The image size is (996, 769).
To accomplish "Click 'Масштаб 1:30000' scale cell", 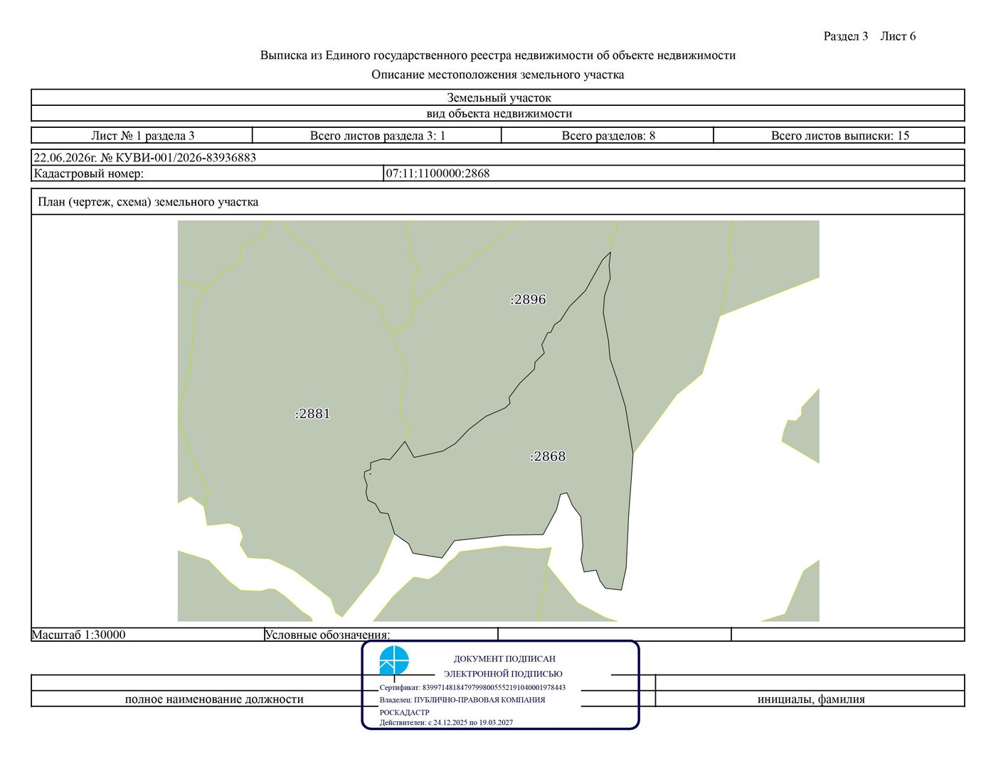I will (147, 635).
